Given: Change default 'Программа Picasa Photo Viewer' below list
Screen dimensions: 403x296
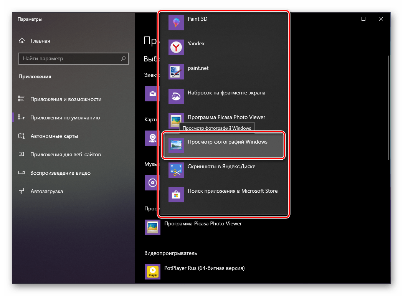Looking at the screenshot, I should click(x=203, y=223).
